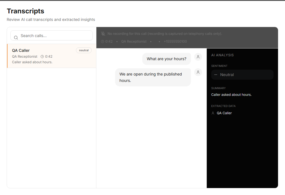Click the clock icon beside 0:42 in call list
The width and height of the screenshot is (285, 195).
[x=42, y=57]
